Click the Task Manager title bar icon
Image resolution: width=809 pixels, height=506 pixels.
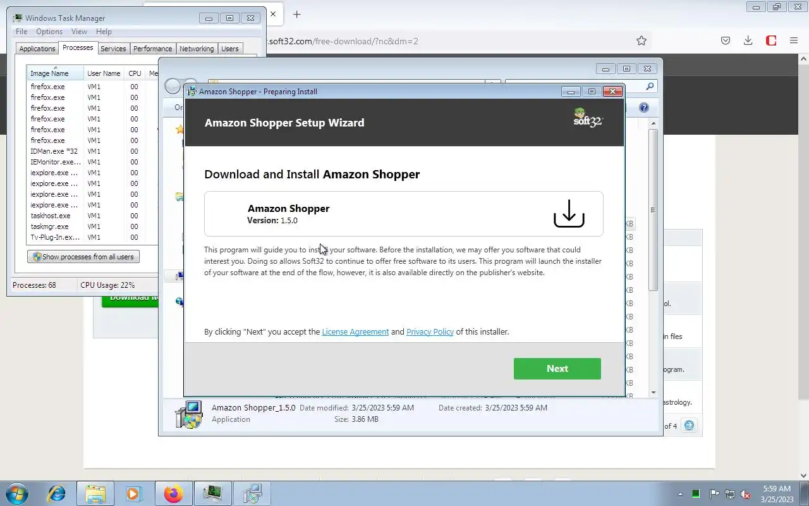[x=18, y=18]
